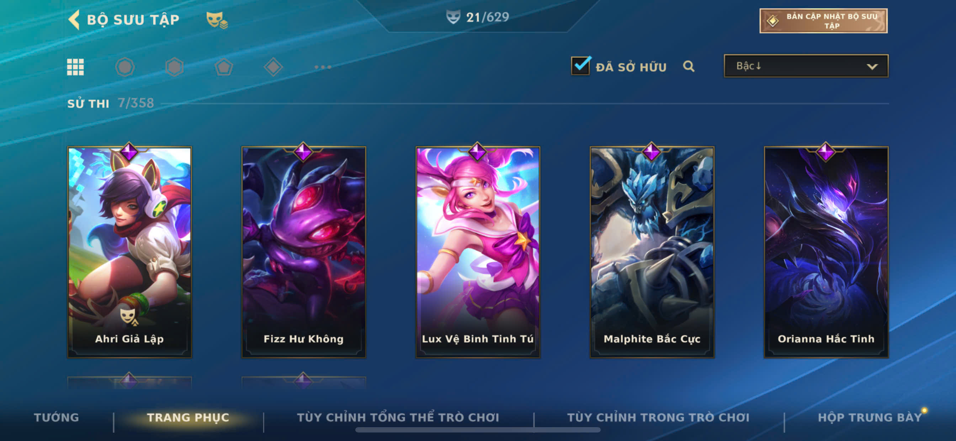Select the Ahri Giả Lập skin card
Viewport: 956px width, 441px height.
129,252
